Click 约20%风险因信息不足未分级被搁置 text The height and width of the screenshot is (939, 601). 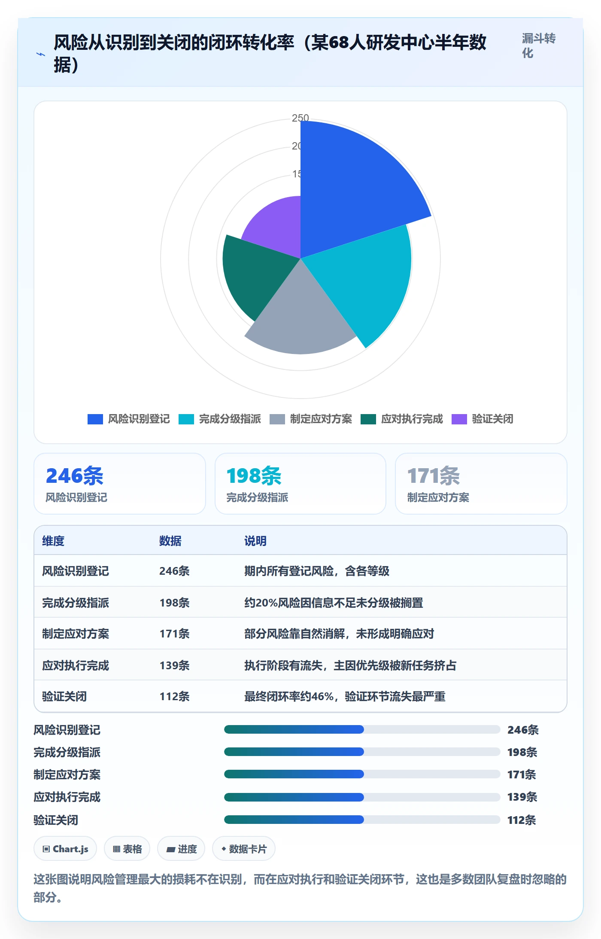pos(334,603)
